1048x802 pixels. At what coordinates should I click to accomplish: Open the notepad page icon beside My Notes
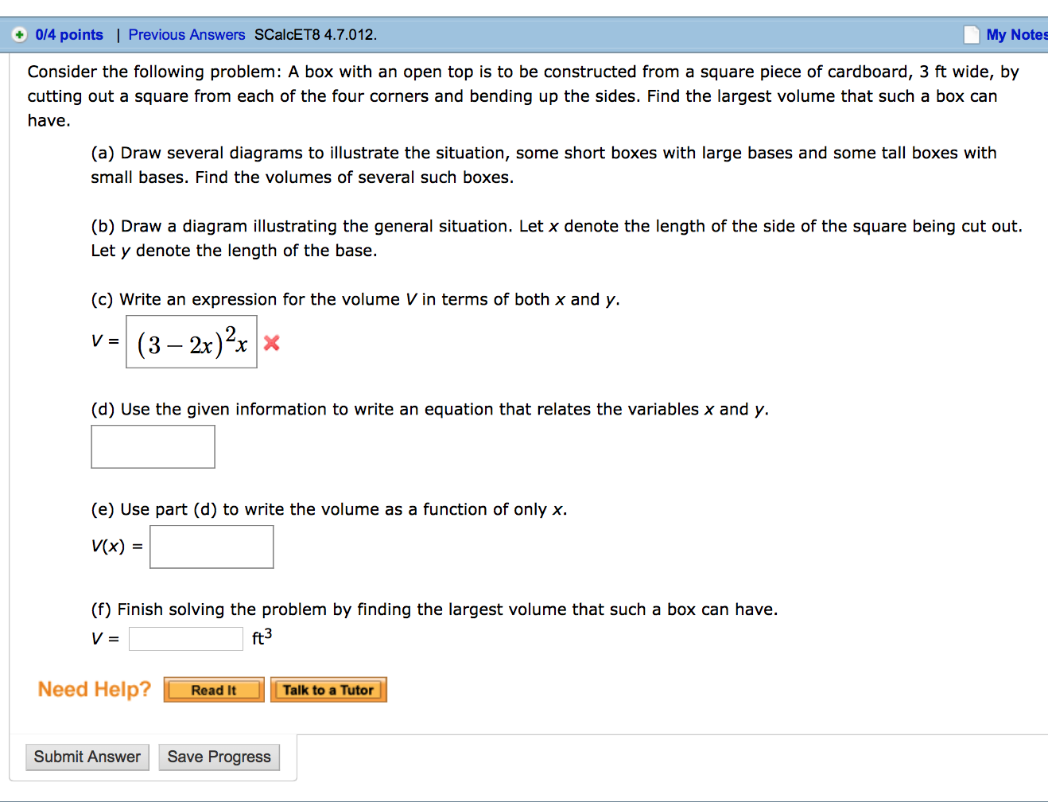click(x=972, y=34)
